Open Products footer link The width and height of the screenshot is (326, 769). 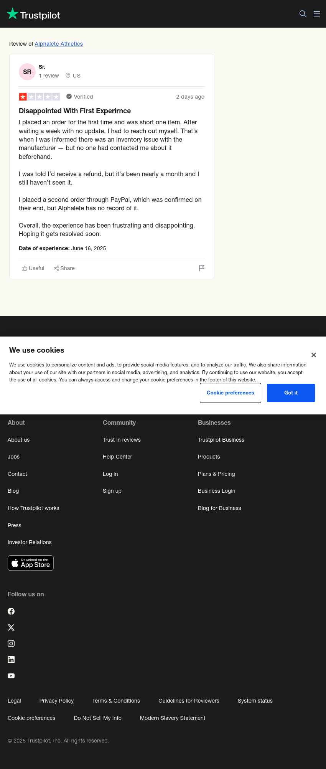pyautogui.click(x=209, y=457)
